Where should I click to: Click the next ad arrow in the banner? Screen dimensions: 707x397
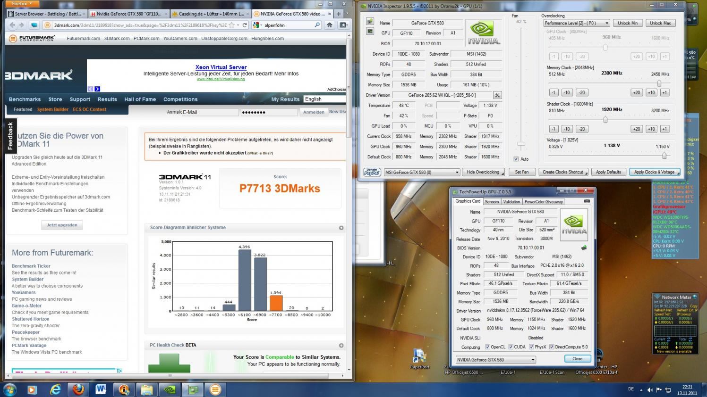coord(97,89)
